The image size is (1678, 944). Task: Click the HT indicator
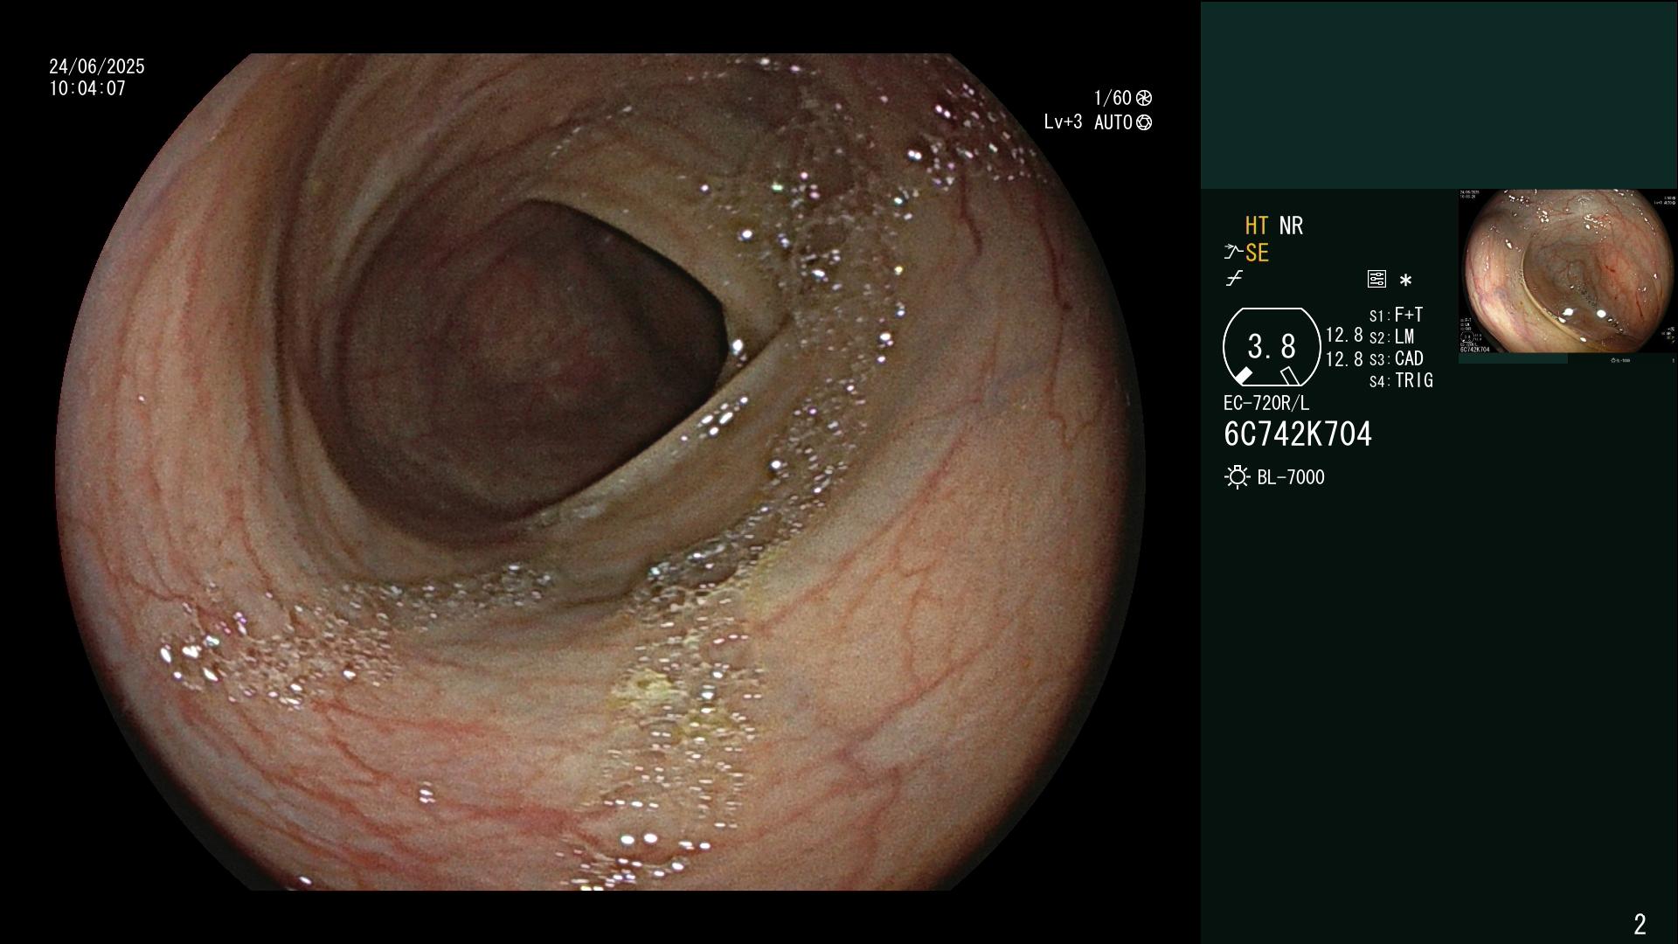coord(1257,226)
